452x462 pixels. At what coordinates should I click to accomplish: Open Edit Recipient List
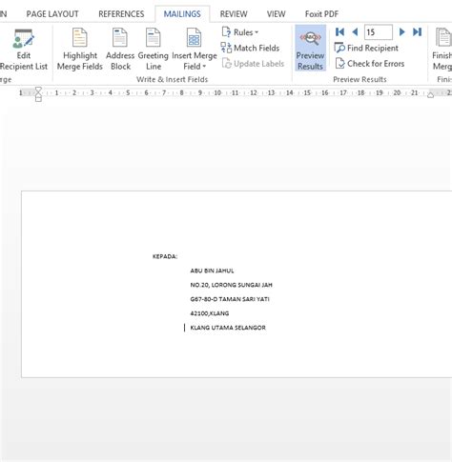[24, 50]
